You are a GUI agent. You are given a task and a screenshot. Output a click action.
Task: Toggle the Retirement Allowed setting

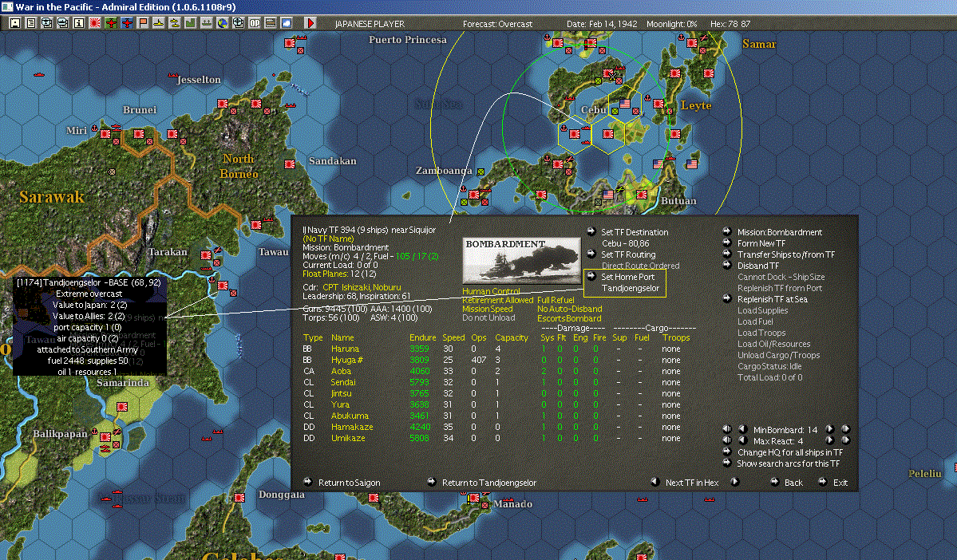point(498,300)
